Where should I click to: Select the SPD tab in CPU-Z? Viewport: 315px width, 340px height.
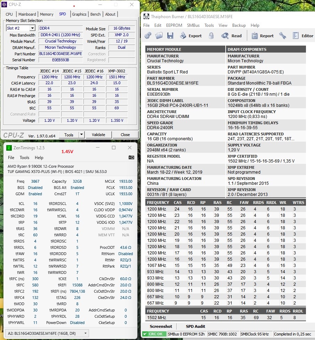click(62, 14)
